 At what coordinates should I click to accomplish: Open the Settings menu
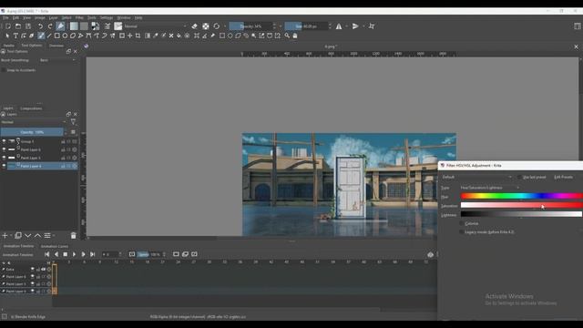click(106, 17)
